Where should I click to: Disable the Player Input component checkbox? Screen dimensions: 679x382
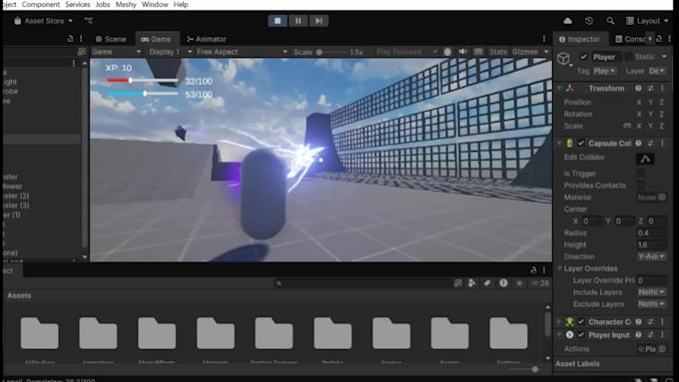click(581, 335)
